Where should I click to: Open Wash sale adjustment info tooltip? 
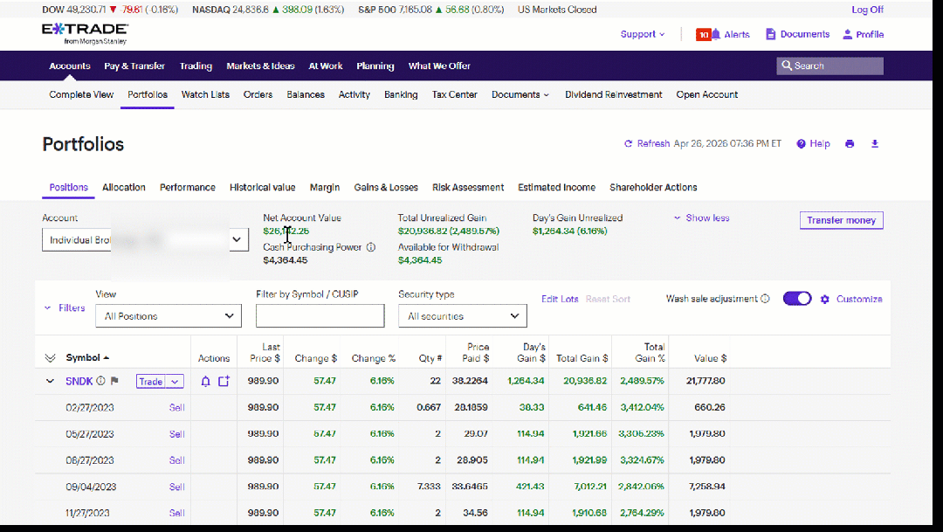(765, 299)
